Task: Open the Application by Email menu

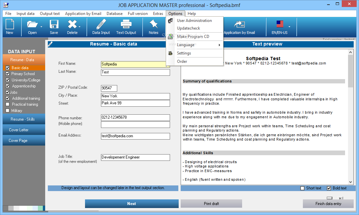Action: [83, 14]
